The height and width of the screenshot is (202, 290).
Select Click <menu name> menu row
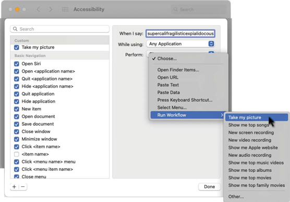coord(60,162)
